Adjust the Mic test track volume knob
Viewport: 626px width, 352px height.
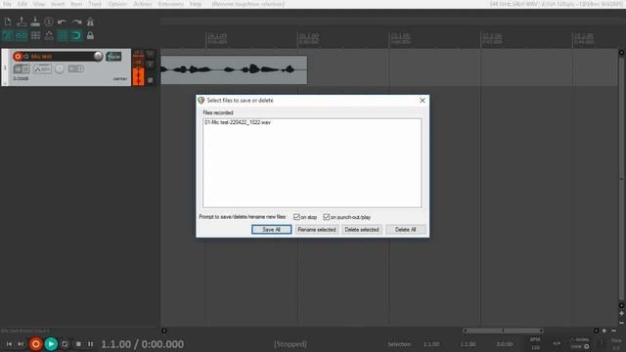[x=98, y=57]
